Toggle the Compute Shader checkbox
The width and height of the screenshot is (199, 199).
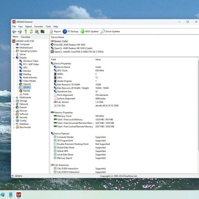[x=55, y=137]
